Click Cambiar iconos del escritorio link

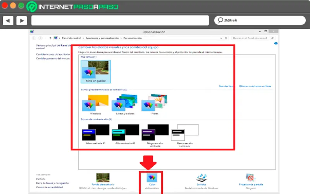[53, 54]
